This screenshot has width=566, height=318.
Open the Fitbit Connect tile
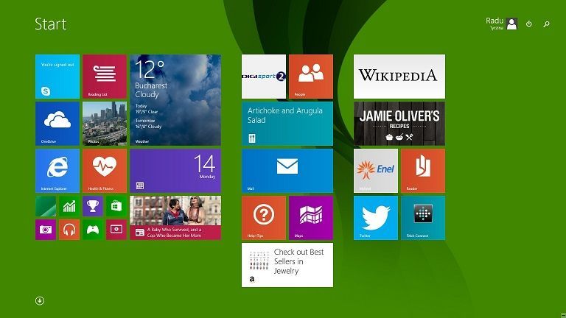(423, 218)
